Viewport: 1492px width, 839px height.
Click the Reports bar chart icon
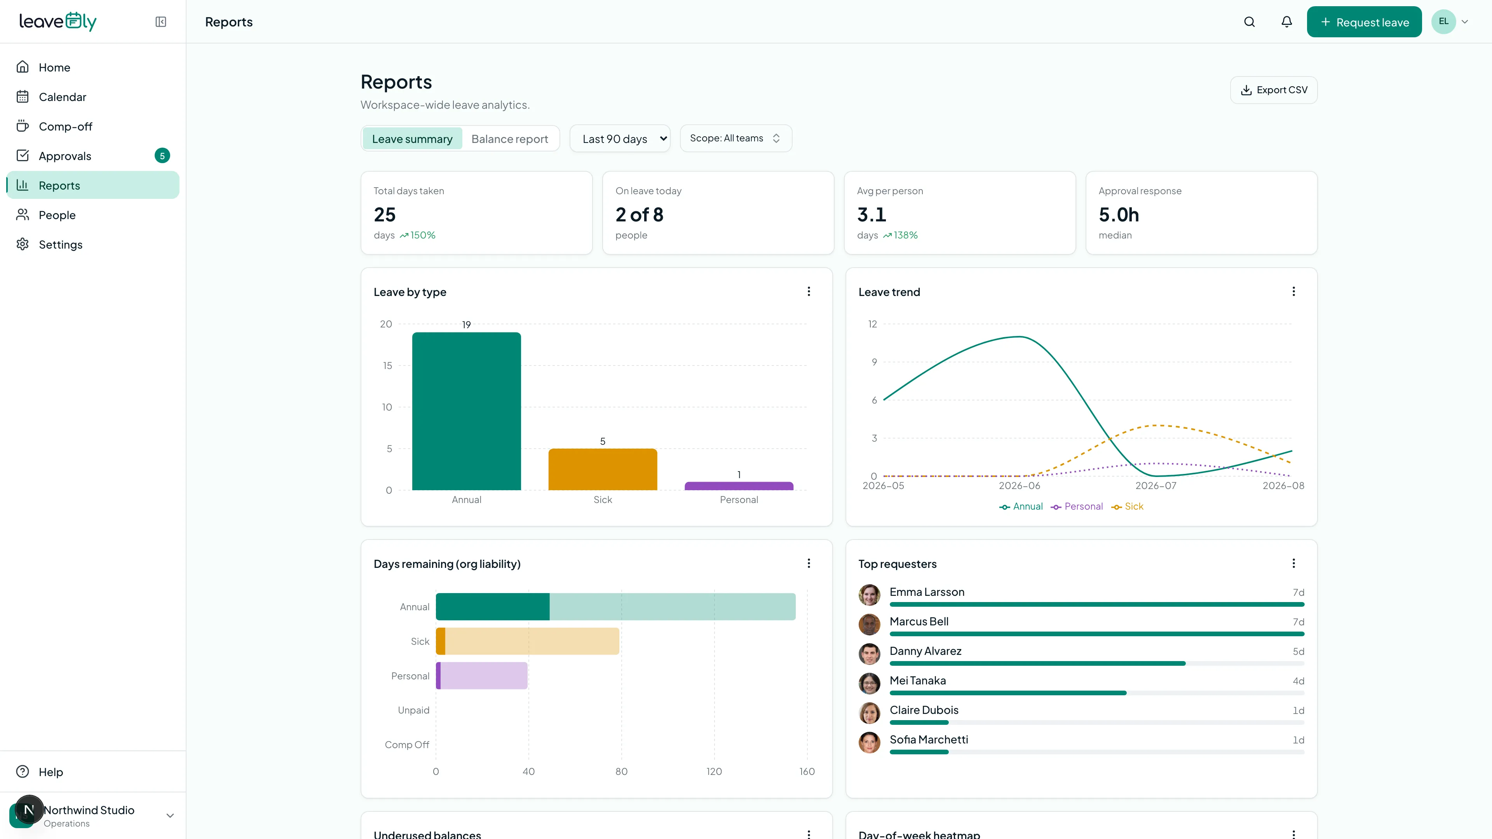(x=23, y=185)
